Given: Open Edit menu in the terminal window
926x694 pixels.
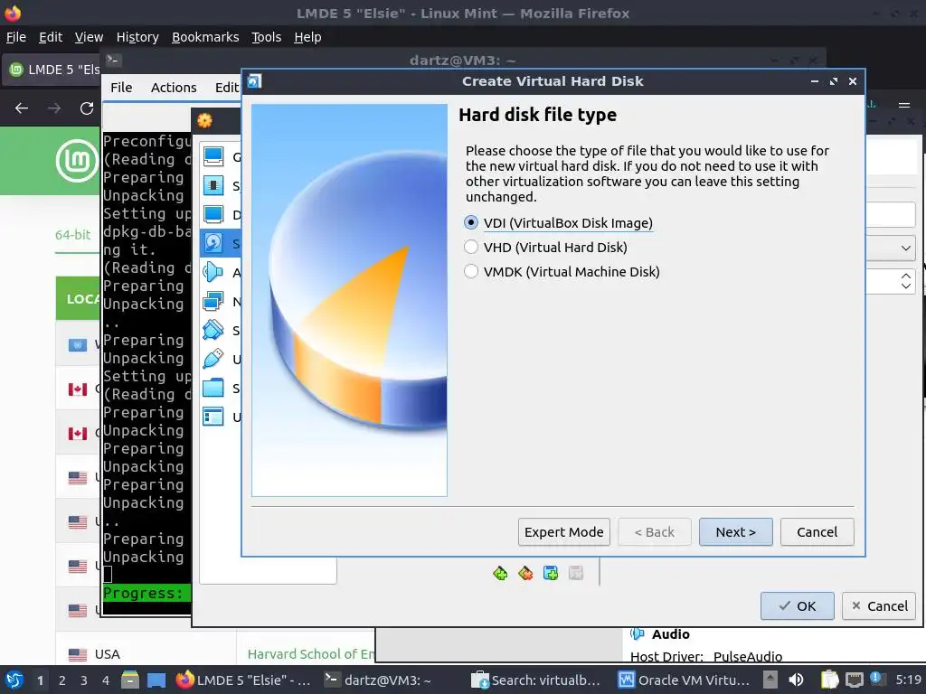Looking at the screenshot, I should tap(227, 88).
